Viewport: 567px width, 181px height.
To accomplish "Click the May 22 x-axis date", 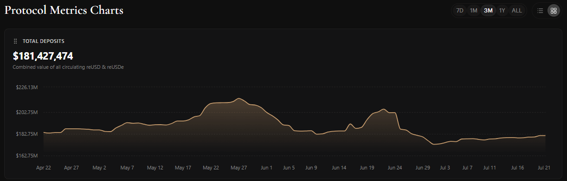I will tap(210, 168).
